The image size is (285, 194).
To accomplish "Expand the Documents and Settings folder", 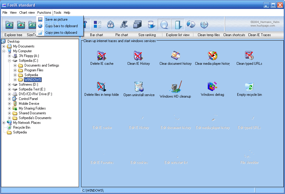I will pyautogui.click(x=15, y=65).
